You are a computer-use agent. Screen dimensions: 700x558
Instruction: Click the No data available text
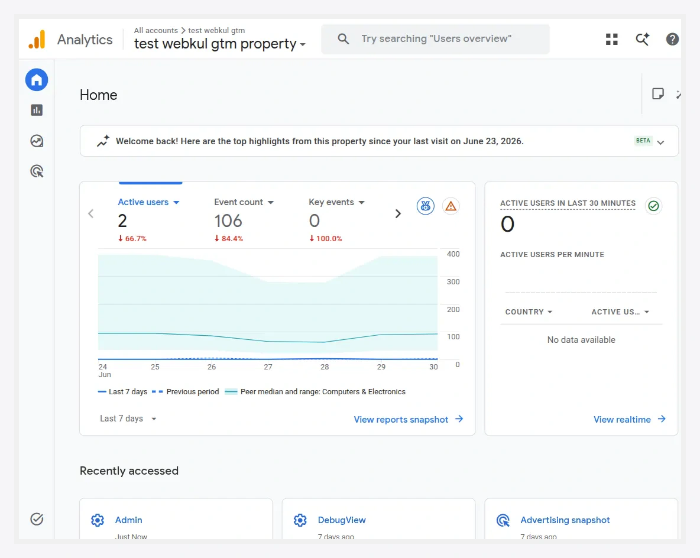581,340
